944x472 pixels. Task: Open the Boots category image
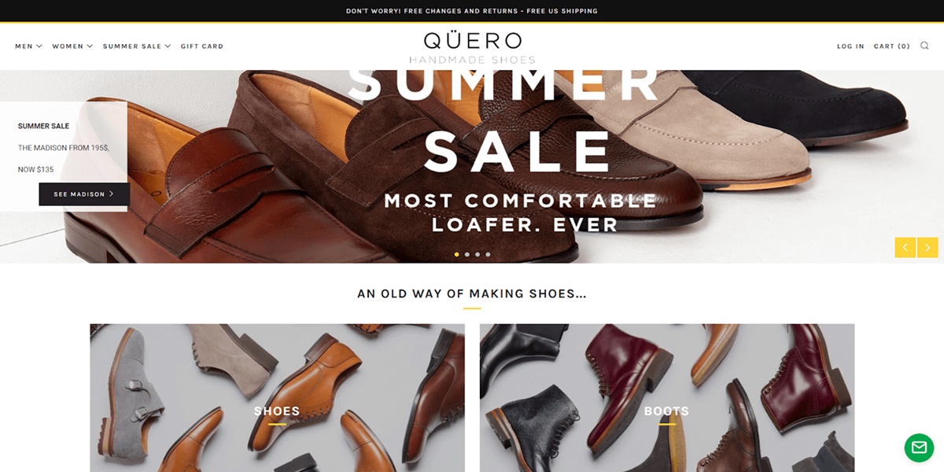667,398
